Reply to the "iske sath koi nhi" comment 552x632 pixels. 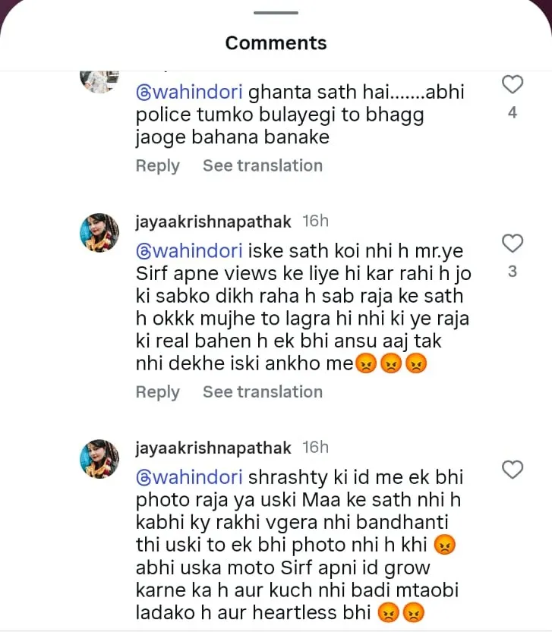(x=157, y=391)
